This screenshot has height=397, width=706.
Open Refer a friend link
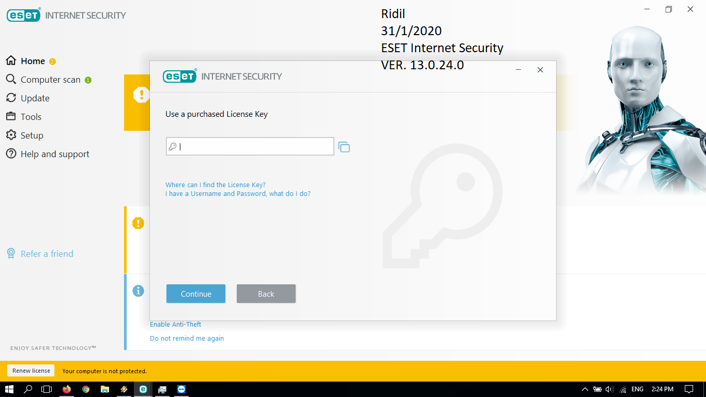(x=47, y=254)
